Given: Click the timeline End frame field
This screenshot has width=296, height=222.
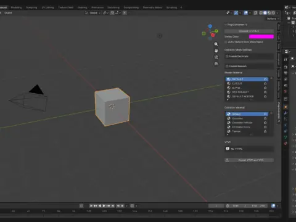Looking at the screenshot, I should click(x=258, y=206).
